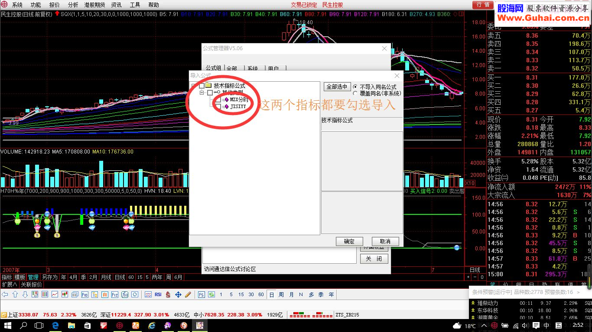
Task: Open the 分析 menu
Action: tap(73, 5)
